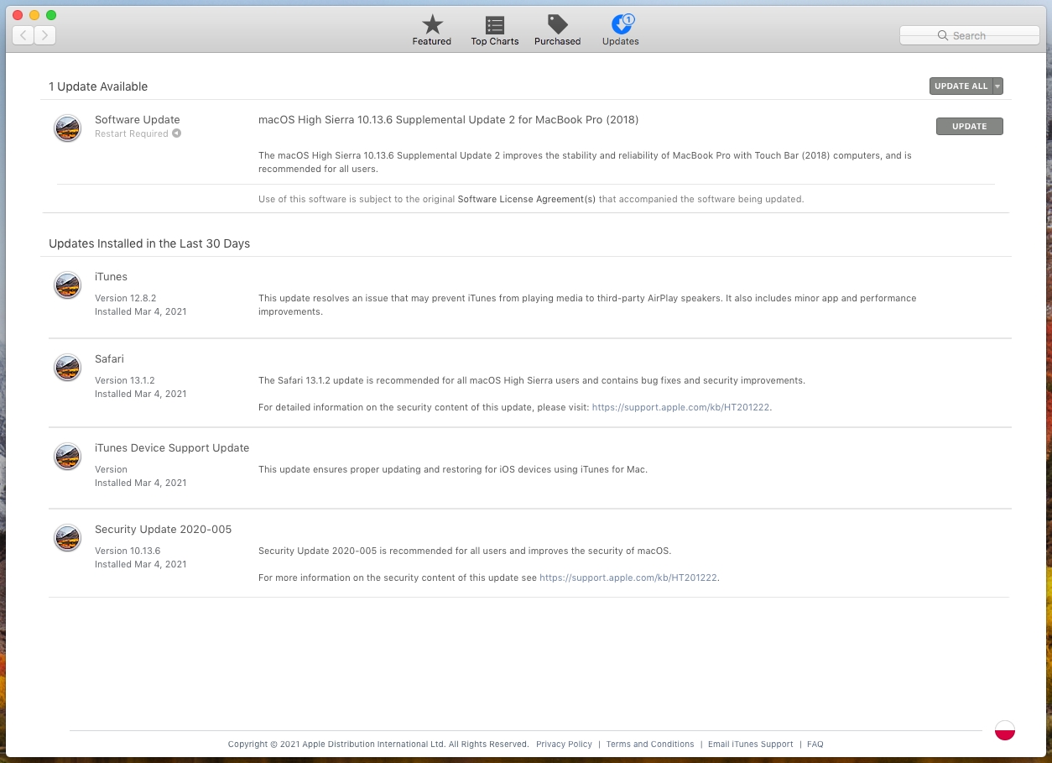Click the Safari update row icon

[x=68, y=368]
